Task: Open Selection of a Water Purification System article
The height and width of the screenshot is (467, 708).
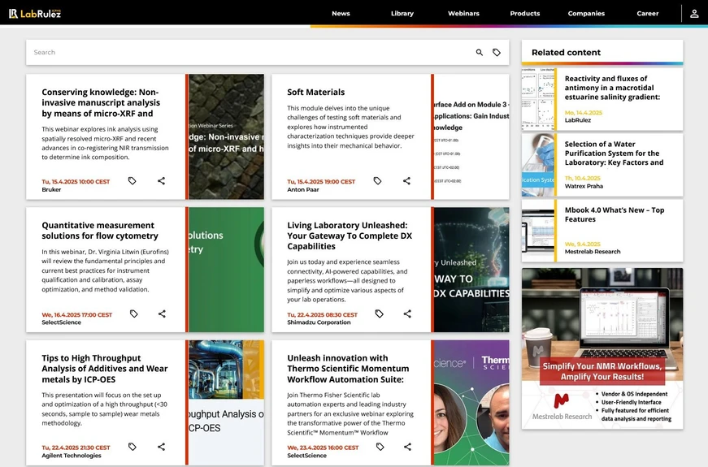Action: [614, 154]
